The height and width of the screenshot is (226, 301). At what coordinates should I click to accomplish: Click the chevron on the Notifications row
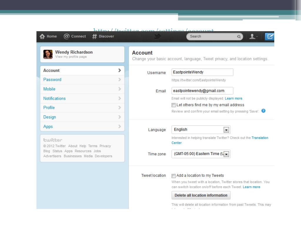coord(120,98)
